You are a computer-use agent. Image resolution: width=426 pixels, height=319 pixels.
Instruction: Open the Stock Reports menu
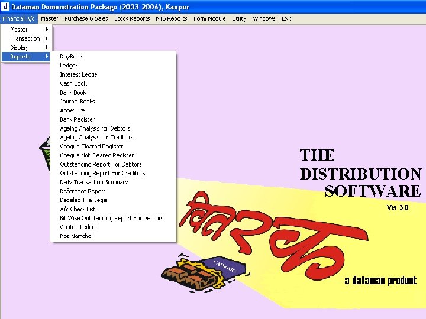click(132, 19)
